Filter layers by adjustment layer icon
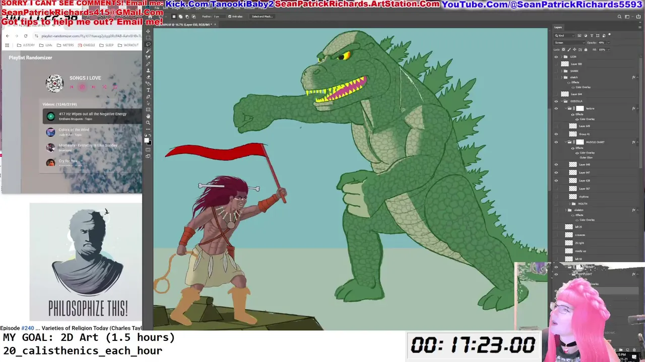 point(586,36)
